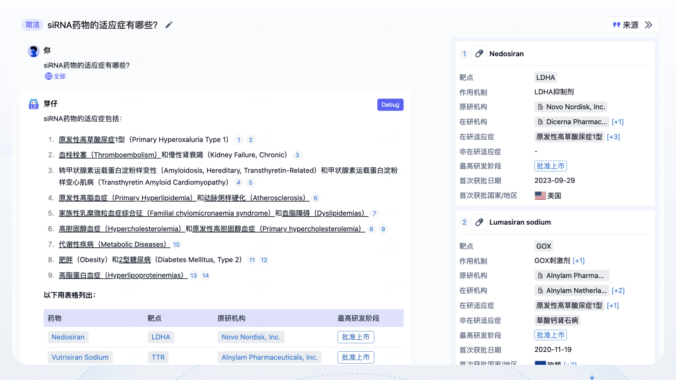Click citation reference number 3
The image size is (676, 380).
297,155
